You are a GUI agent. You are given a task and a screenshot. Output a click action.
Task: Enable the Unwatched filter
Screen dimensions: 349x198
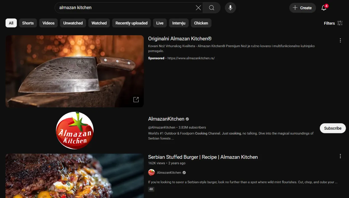73,23
